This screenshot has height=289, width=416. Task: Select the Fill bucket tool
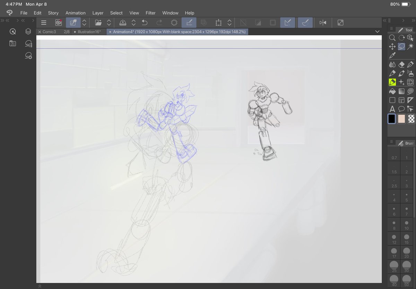392,91
